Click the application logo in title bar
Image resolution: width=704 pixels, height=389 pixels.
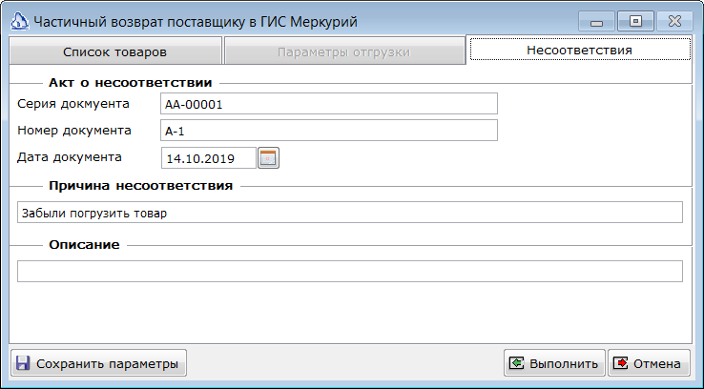(x=19, y=22)
